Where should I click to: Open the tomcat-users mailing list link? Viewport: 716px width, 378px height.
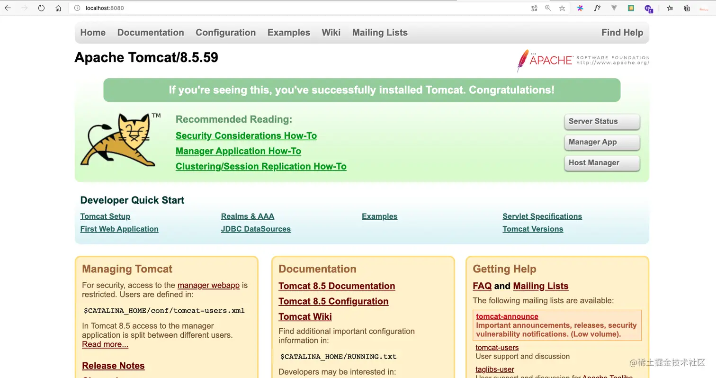click(497, 348)
